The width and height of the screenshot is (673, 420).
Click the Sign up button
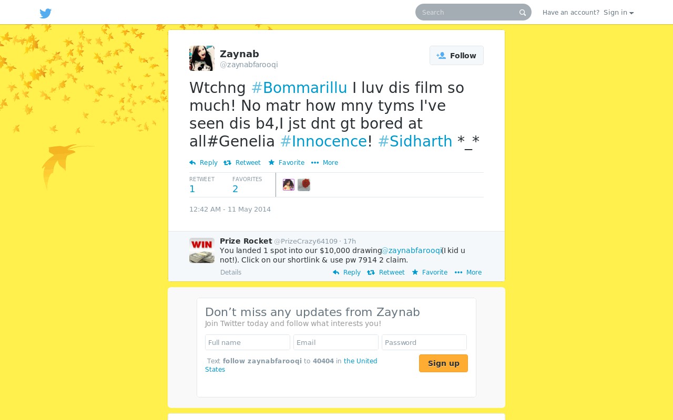pos(443,363)
